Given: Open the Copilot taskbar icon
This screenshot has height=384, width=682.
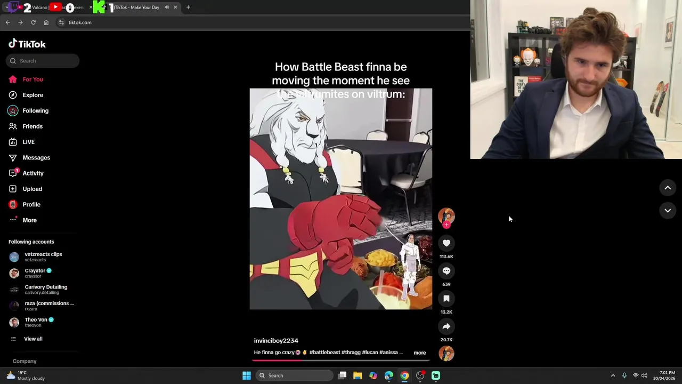Looking at the screenshot, I should click(x=374, y=375).
